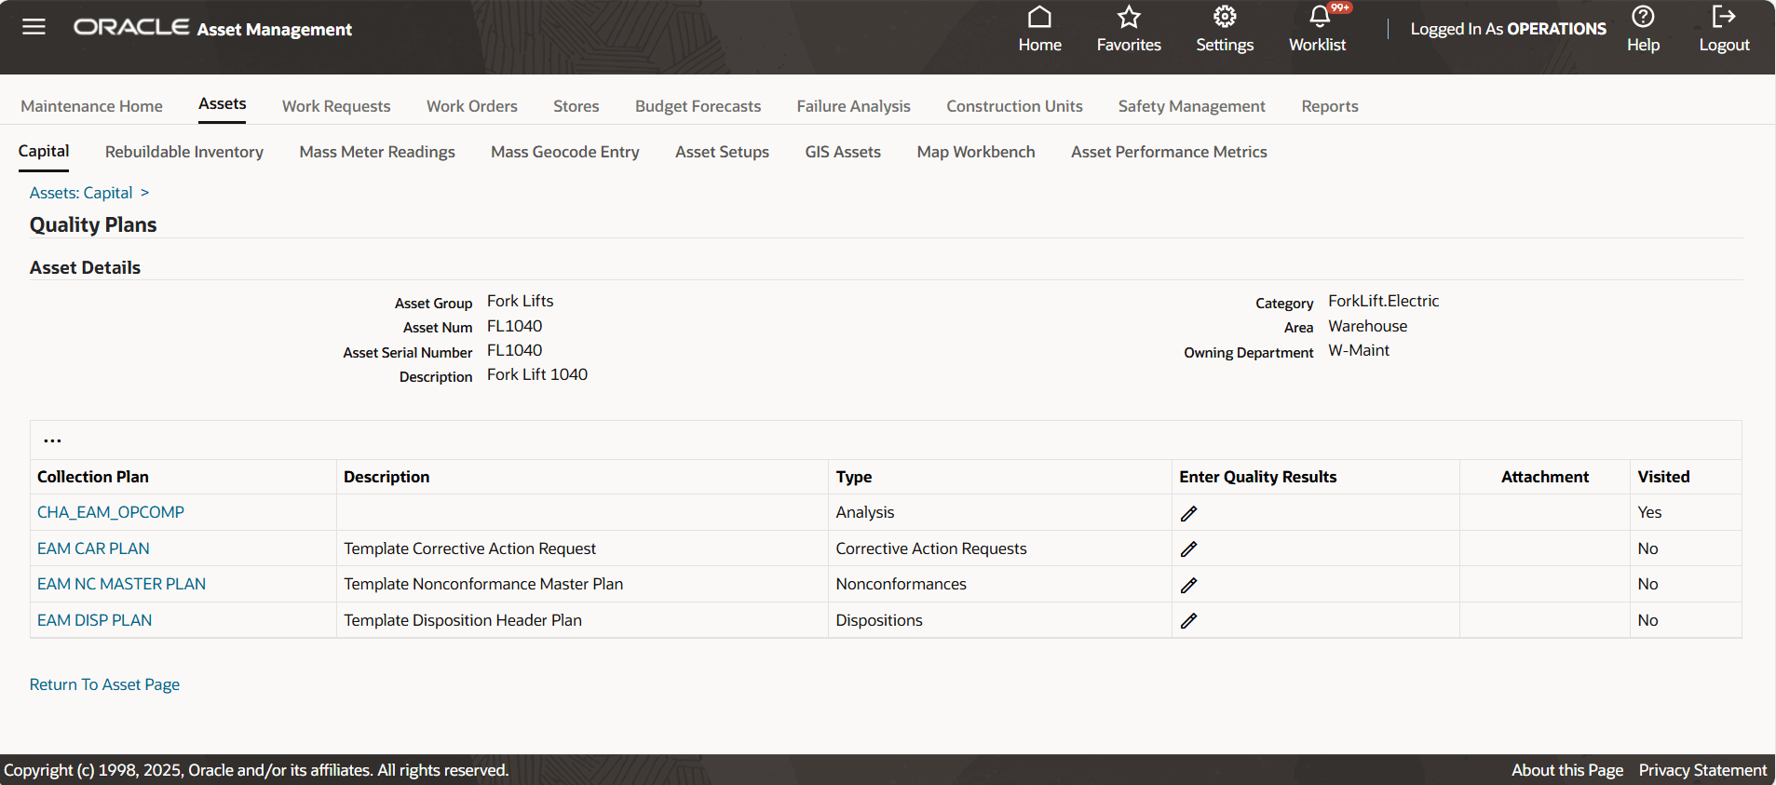Switch to the Work Orders tab
Viewport: 1776px width, 785px height.
pyautogui.click(x=471, y=106)
